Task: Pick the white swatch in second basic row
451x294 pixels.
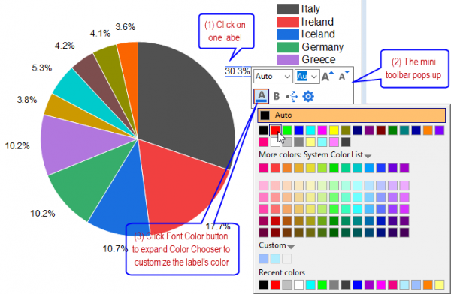Action: pyautogui.click(x=275, y=142)
